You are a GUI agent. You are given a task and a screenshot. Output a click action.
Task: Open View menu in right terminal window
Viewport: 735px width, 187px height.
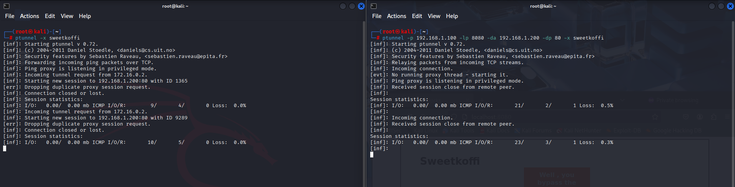pyautogui.click(x=434, y=16)
